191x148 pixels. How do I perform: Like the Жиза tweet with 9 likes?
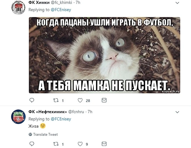click(x=80, y=144)
